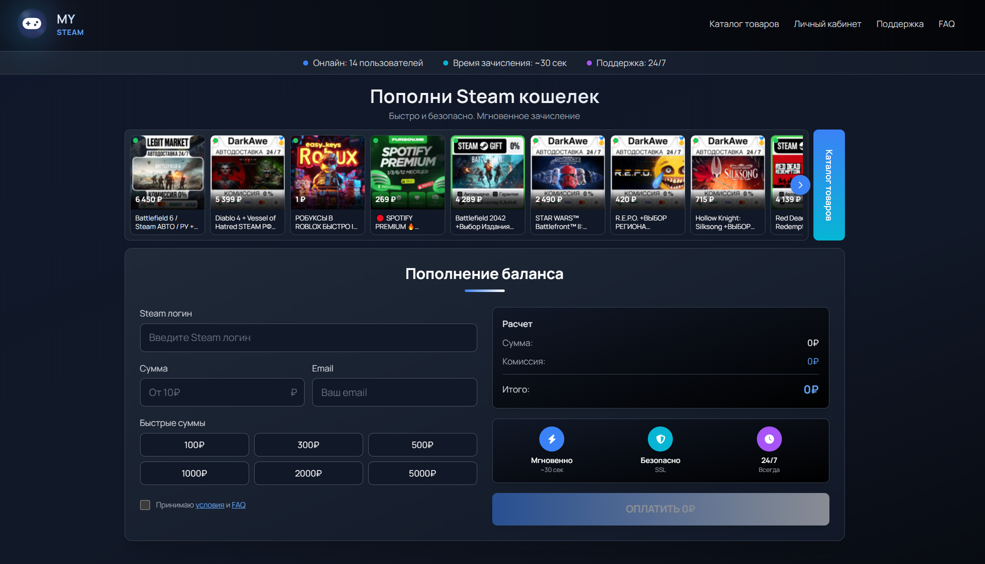Click the blue lightning Мгновенно icon

point(552,438)
